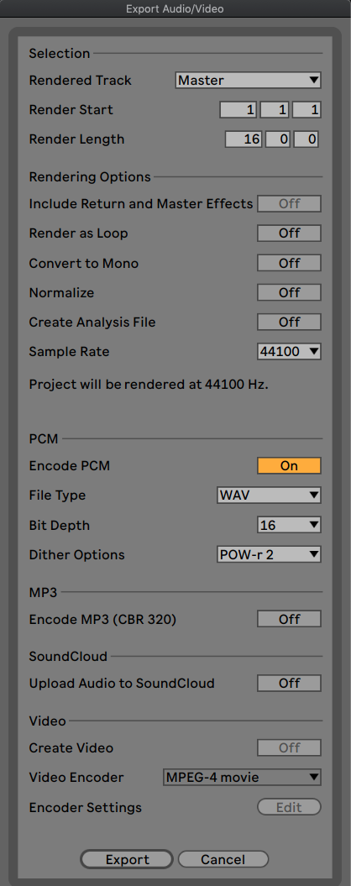351x886 pixels.
Task: Enable Encode MP3 (CBR 320)
Action: click(x=290, y=619)
